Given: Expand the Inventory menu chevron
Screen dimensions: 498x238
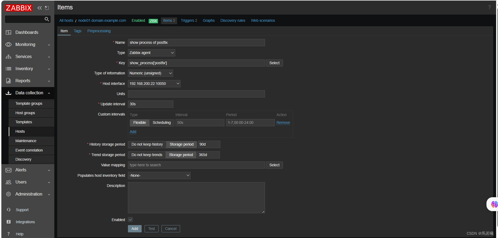Looking at the screenshot, I should click(x=49, y=69).
